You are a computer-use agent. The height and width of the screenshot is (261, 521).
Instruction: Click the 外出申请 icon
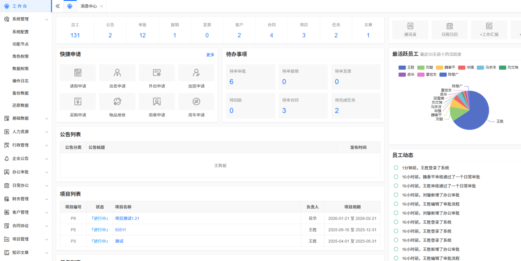(x=157, y=73)
